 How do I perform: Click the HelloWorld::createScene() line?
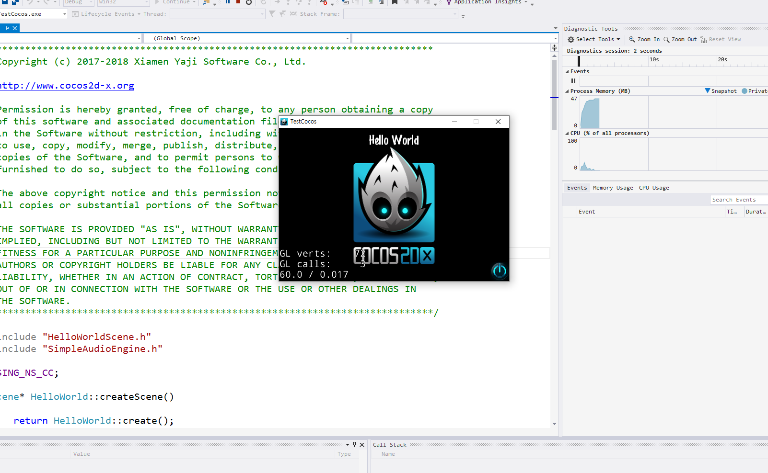[x=87, y=397]
